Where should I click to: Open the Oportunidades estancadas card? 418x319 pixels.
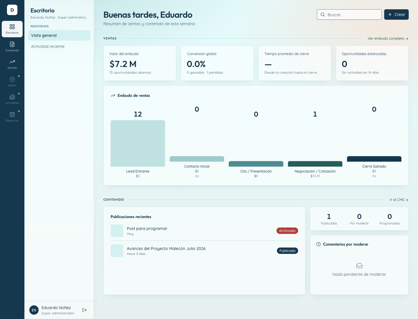372,63
